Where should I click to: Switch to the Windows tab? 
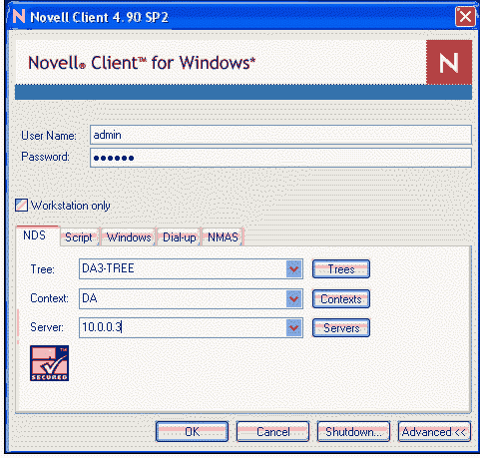point(128,237)
